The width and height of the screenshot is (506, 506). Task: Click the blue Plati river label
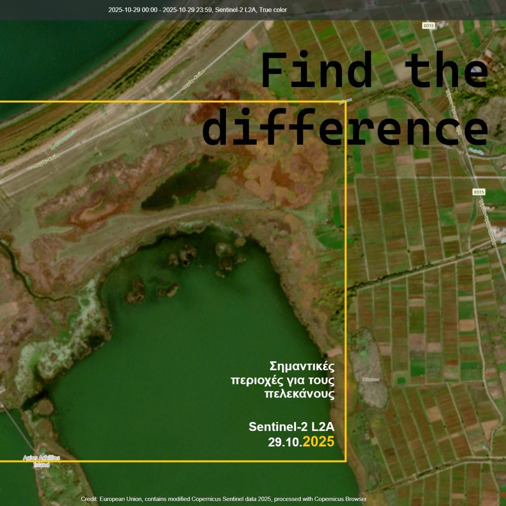(476, 152)
